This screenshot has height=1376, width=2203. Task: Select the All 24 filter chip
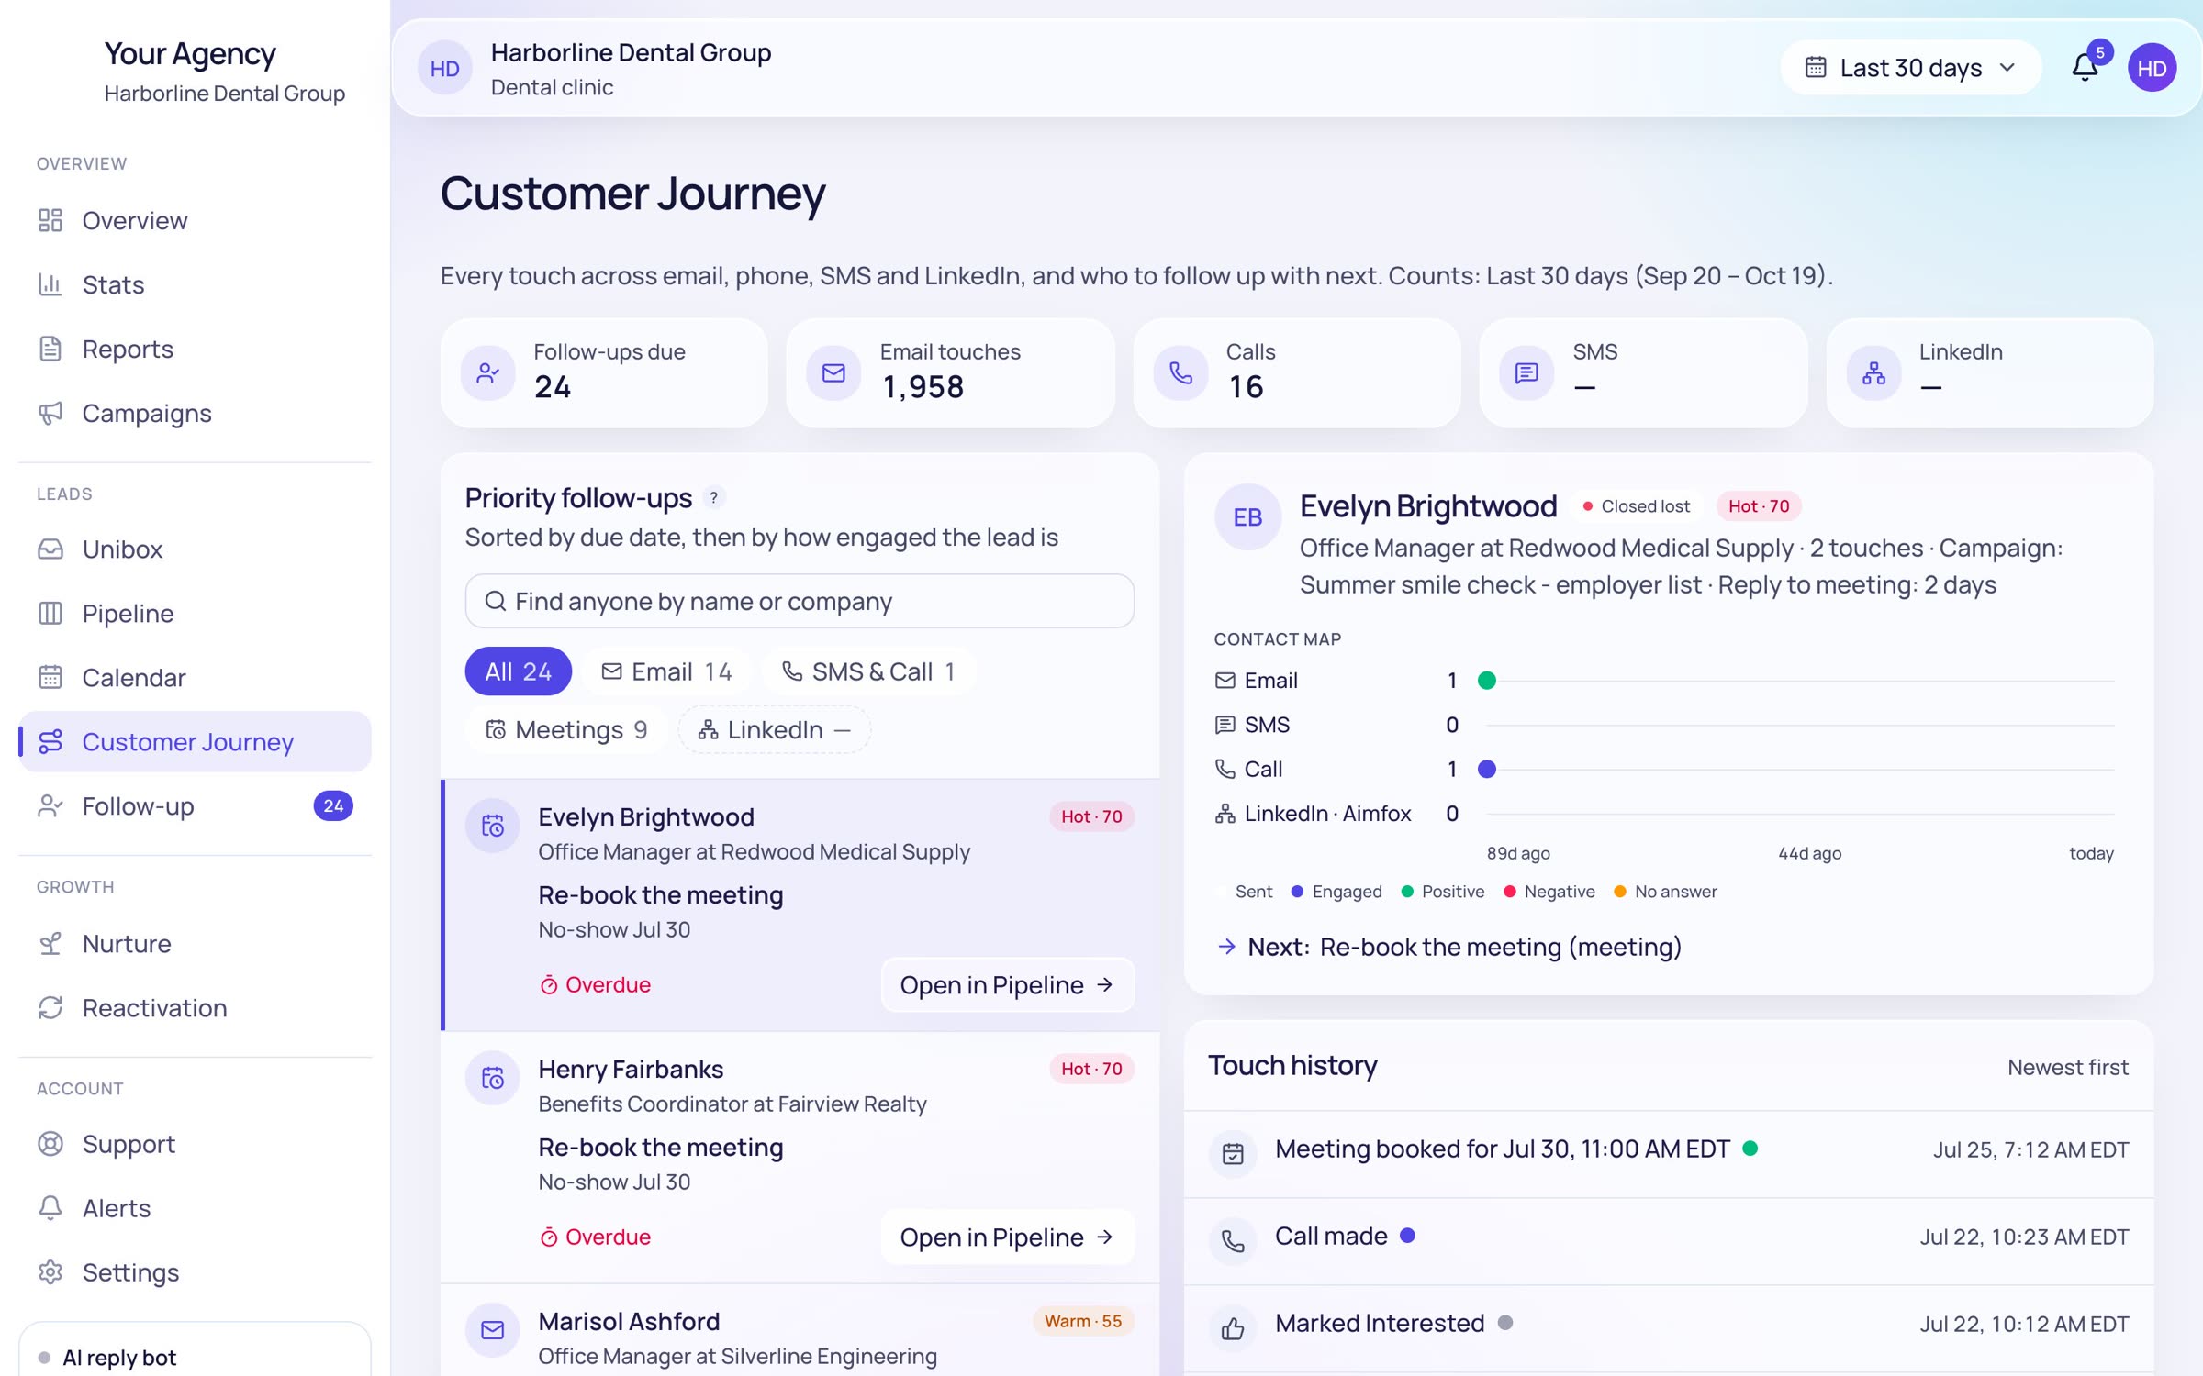[518, 671]
